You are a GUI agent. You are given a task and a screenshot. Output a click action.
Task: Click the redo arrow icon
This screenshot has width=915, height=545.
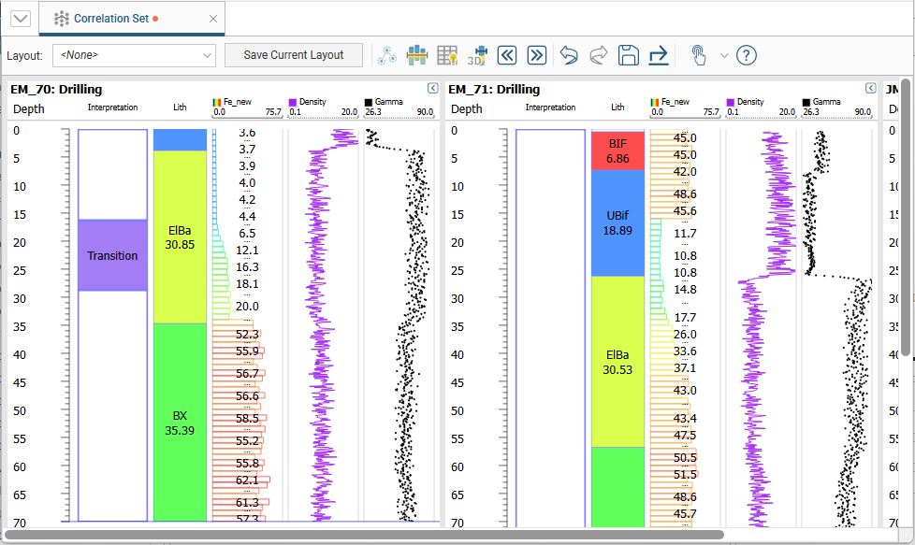(598, 55)
